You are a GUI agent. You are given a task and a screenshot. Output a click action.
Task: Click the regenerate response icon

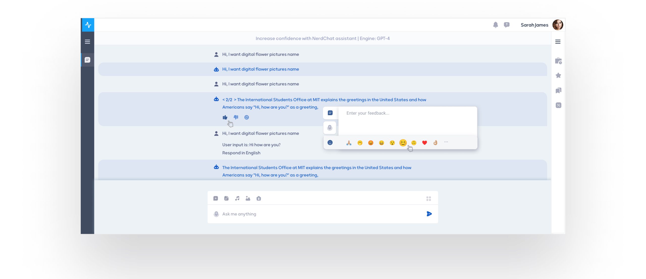247,117
